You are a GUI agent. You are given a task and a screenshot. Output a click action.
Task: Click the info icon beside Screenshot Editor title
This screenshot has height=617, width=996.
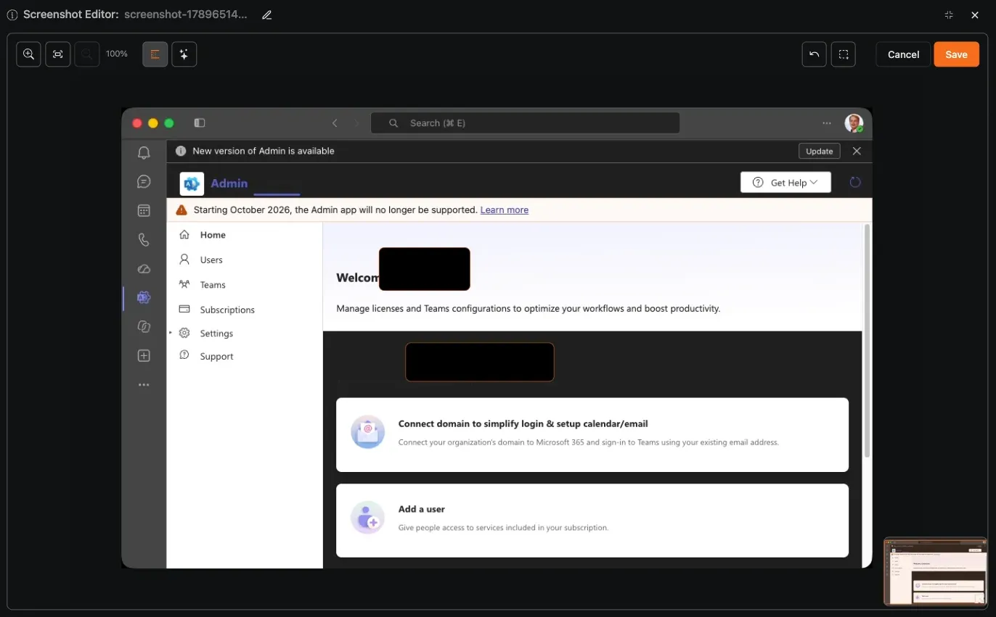[x=12, y=15]
